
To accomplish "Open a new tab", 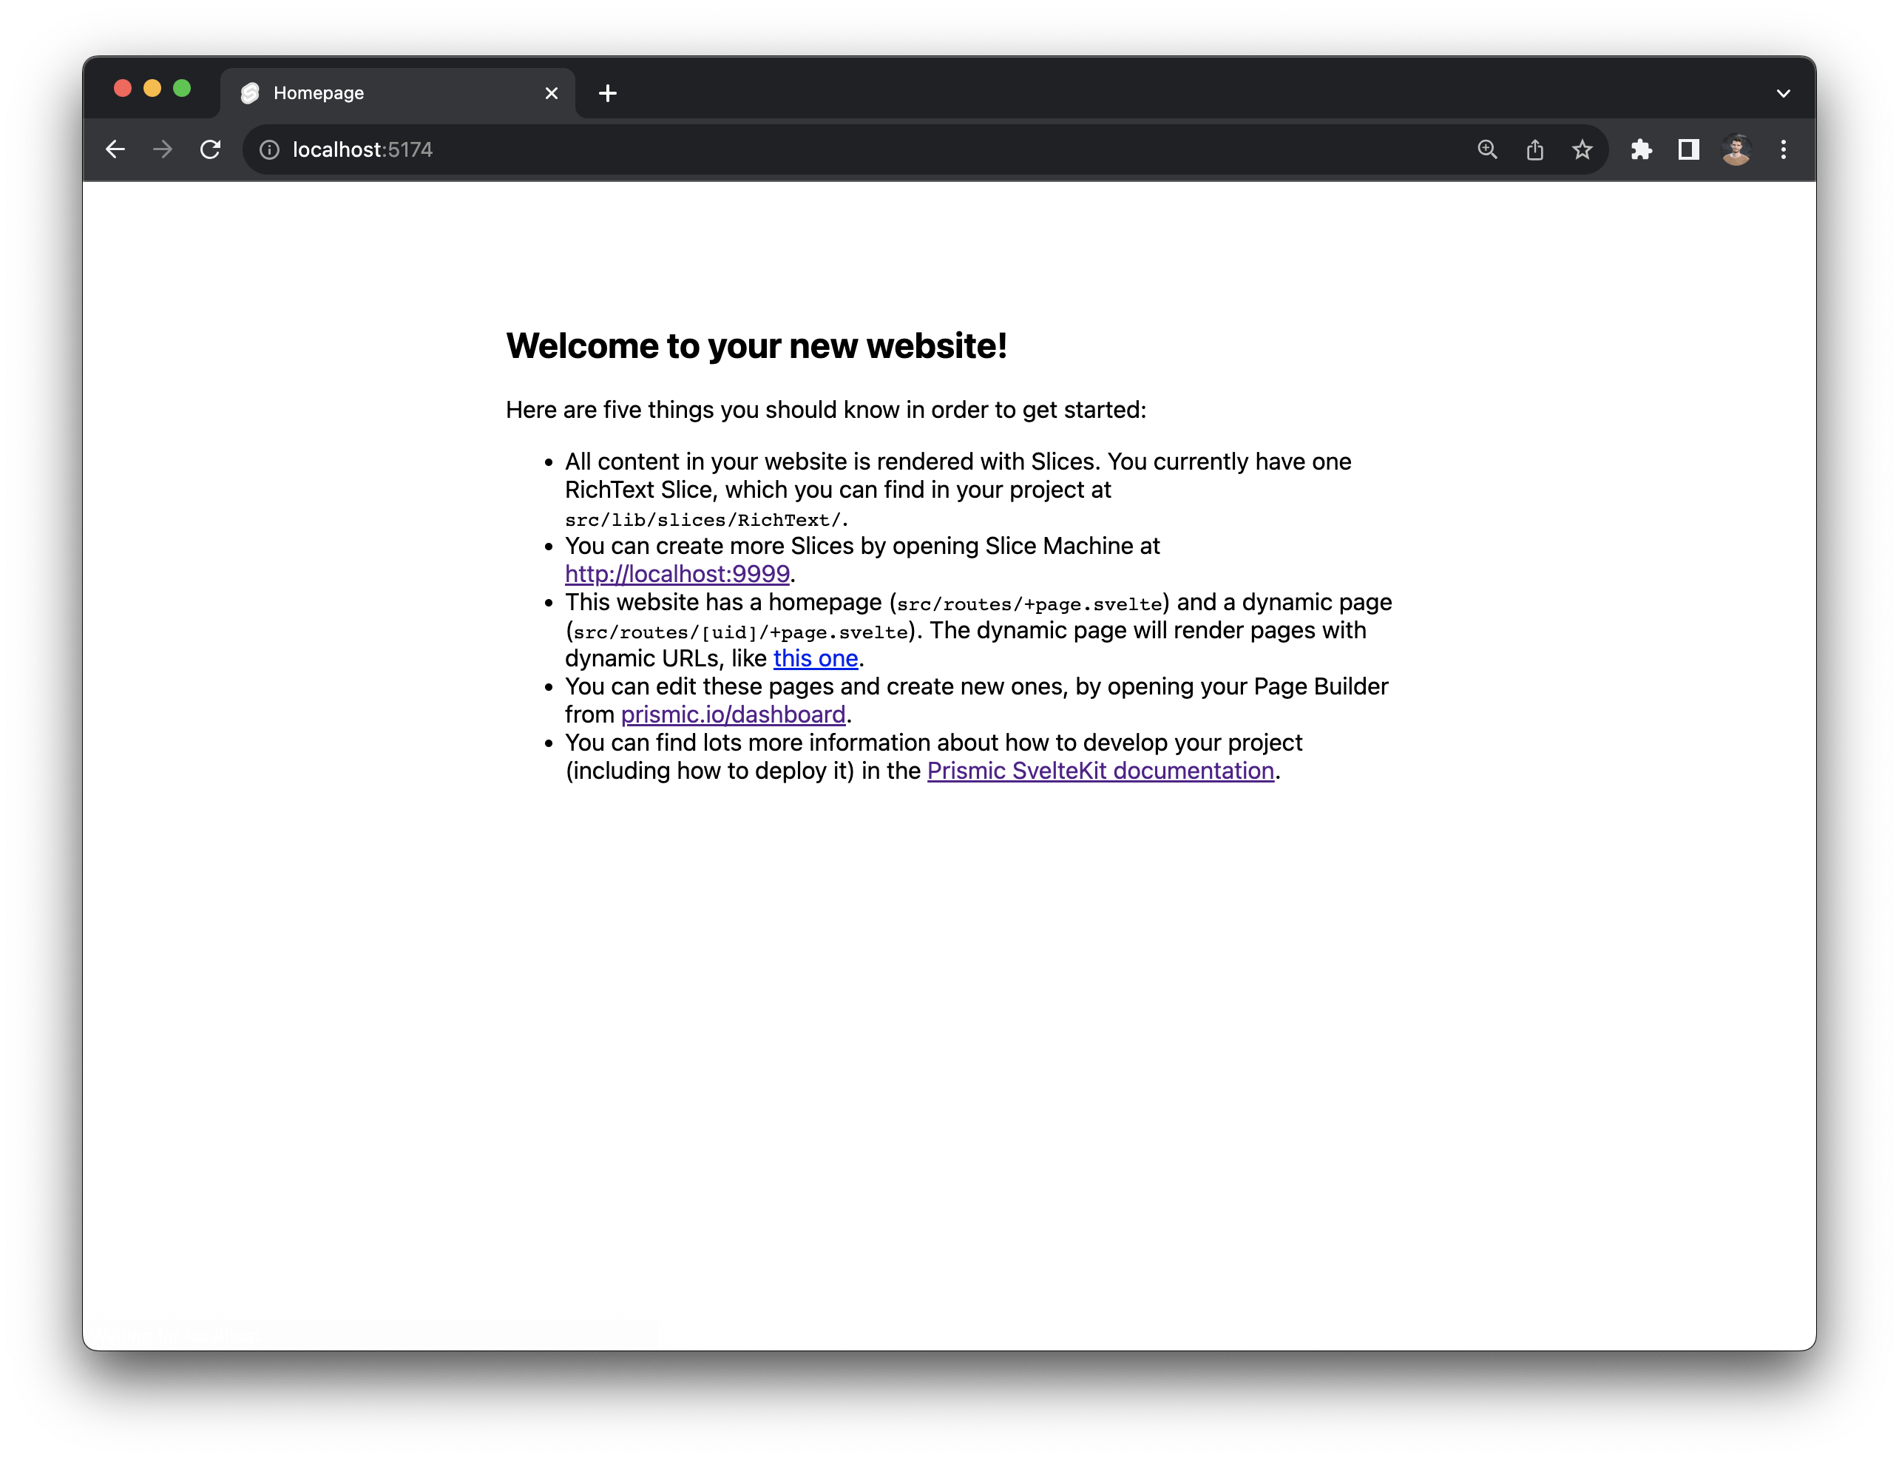I will 608,93.
